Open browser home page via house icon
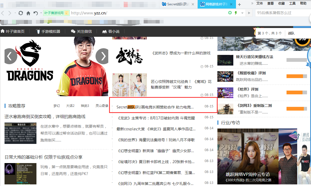311x186 pixels. point(28,13)
